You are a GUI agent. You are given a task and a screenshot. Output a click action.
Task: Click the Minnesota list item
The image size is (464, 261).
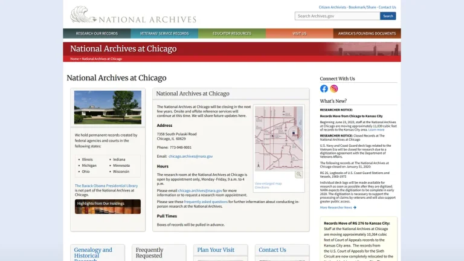[121, 166]
